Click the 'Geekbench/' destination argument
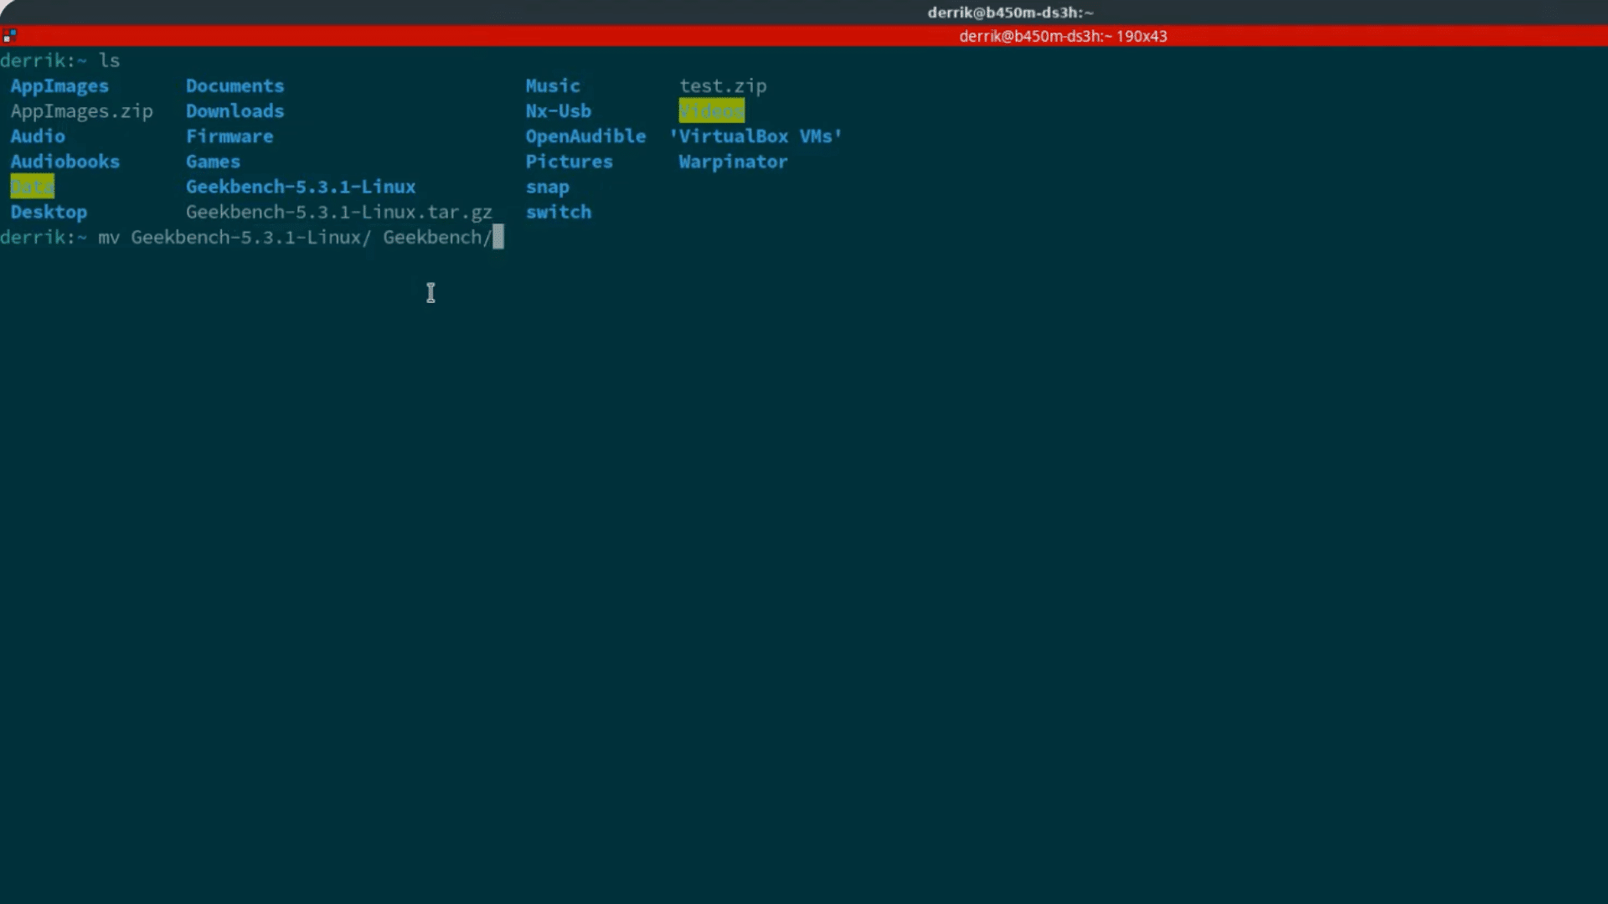The height and width of the screenshot is (904, 1608). pos(437,238)
